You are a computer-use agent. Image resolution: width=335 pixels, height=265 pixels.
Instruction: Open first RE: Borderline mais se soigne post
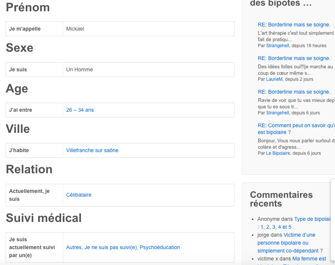(294, 25)
